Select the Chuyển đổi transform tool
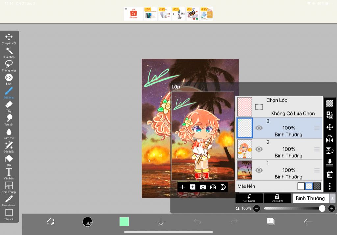The image size is (337, 235). click(9, 39)
